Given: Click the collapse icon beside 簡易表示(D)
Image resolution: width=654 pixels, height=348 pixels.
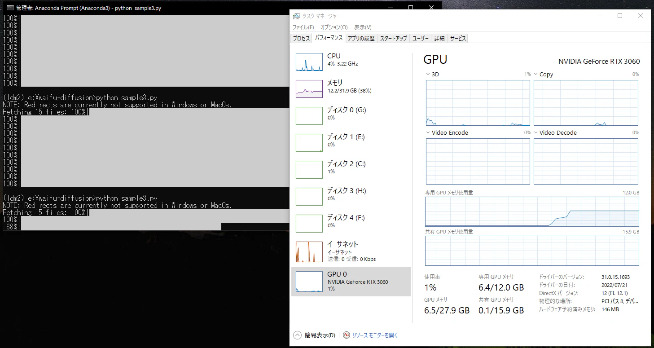Looking at the screenshot, I should pos(297,335).
